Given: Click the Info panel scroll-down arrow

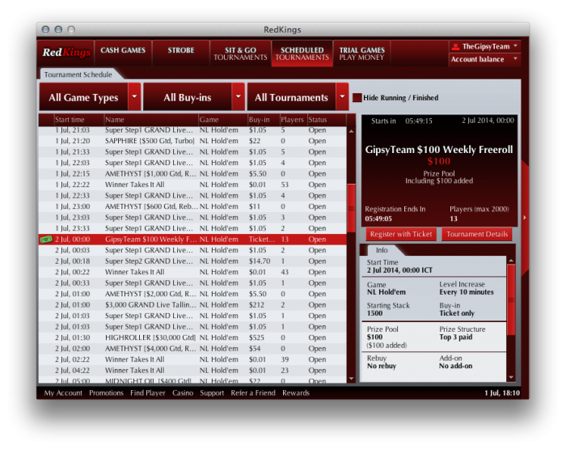Looking at the screenshot, I should coord(511,377).
